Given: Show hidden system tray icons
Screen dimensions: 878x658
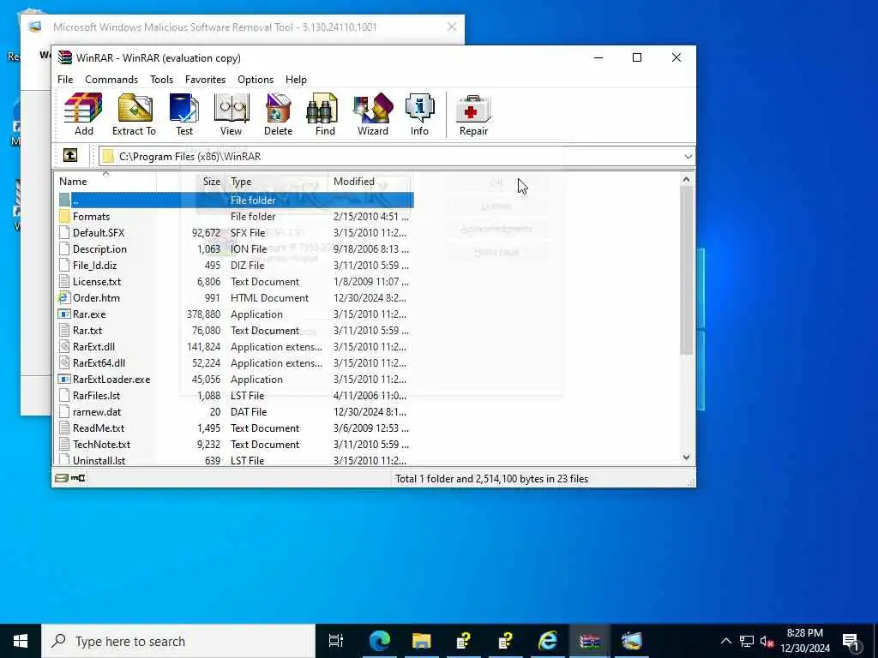Looking at the screenshot, I should coord(725,641).
